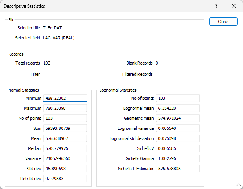Click the Rel std dev label
This screenshot has width=243, height=189.
click(x=31, y=179)
